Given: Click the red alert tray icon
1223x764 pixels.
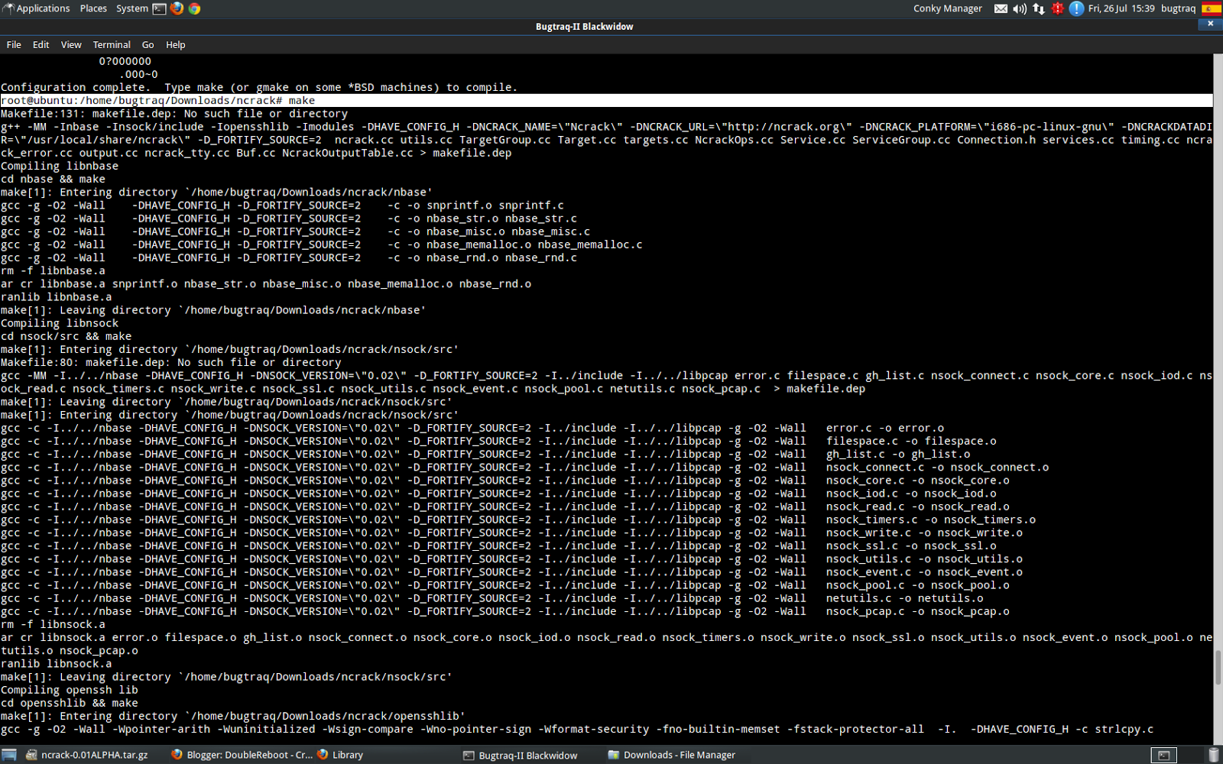Looking at the screenshot, I should [1058, 8].
